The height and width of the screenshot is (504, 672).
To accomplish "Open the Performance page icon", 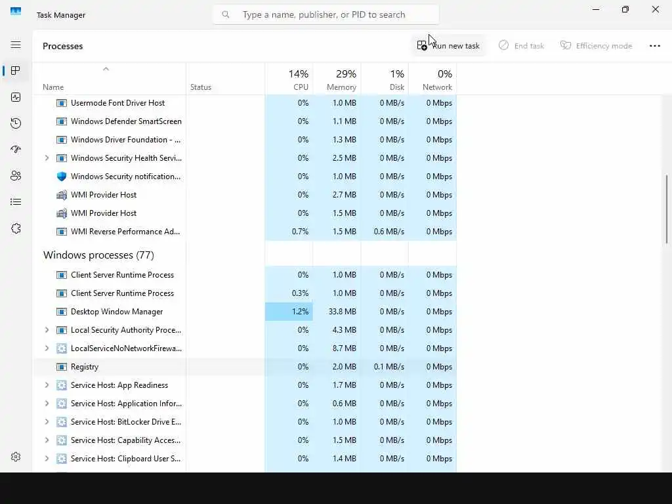I will tap(16, 97).
